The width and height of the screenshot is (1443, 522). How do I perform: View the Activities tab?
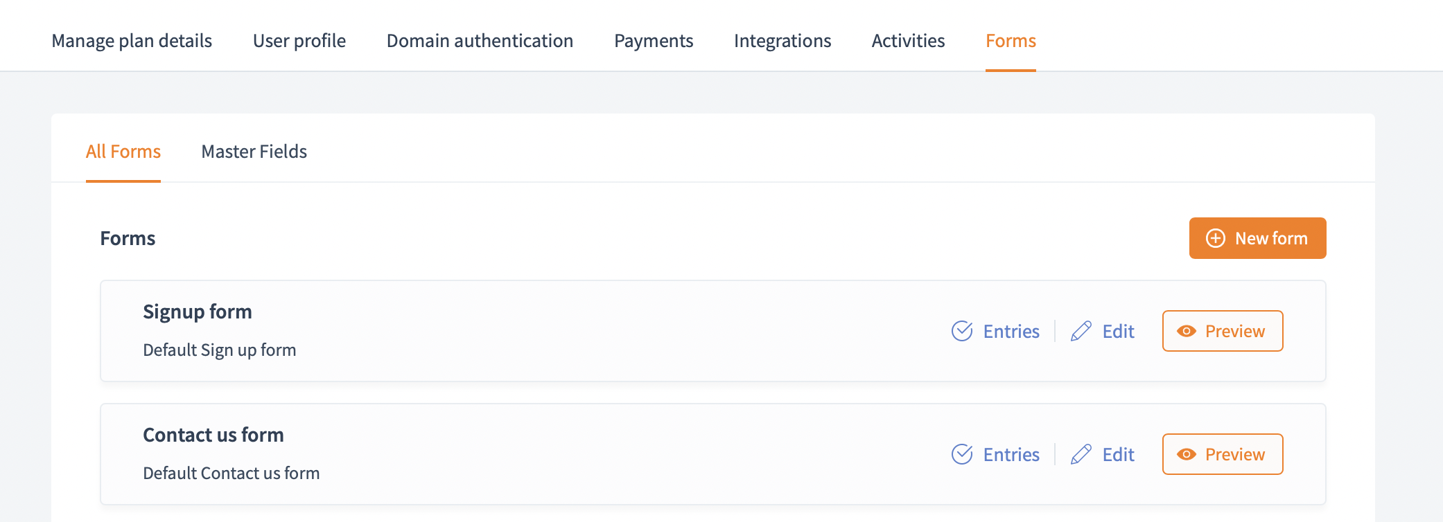click(x=908, y=41)
